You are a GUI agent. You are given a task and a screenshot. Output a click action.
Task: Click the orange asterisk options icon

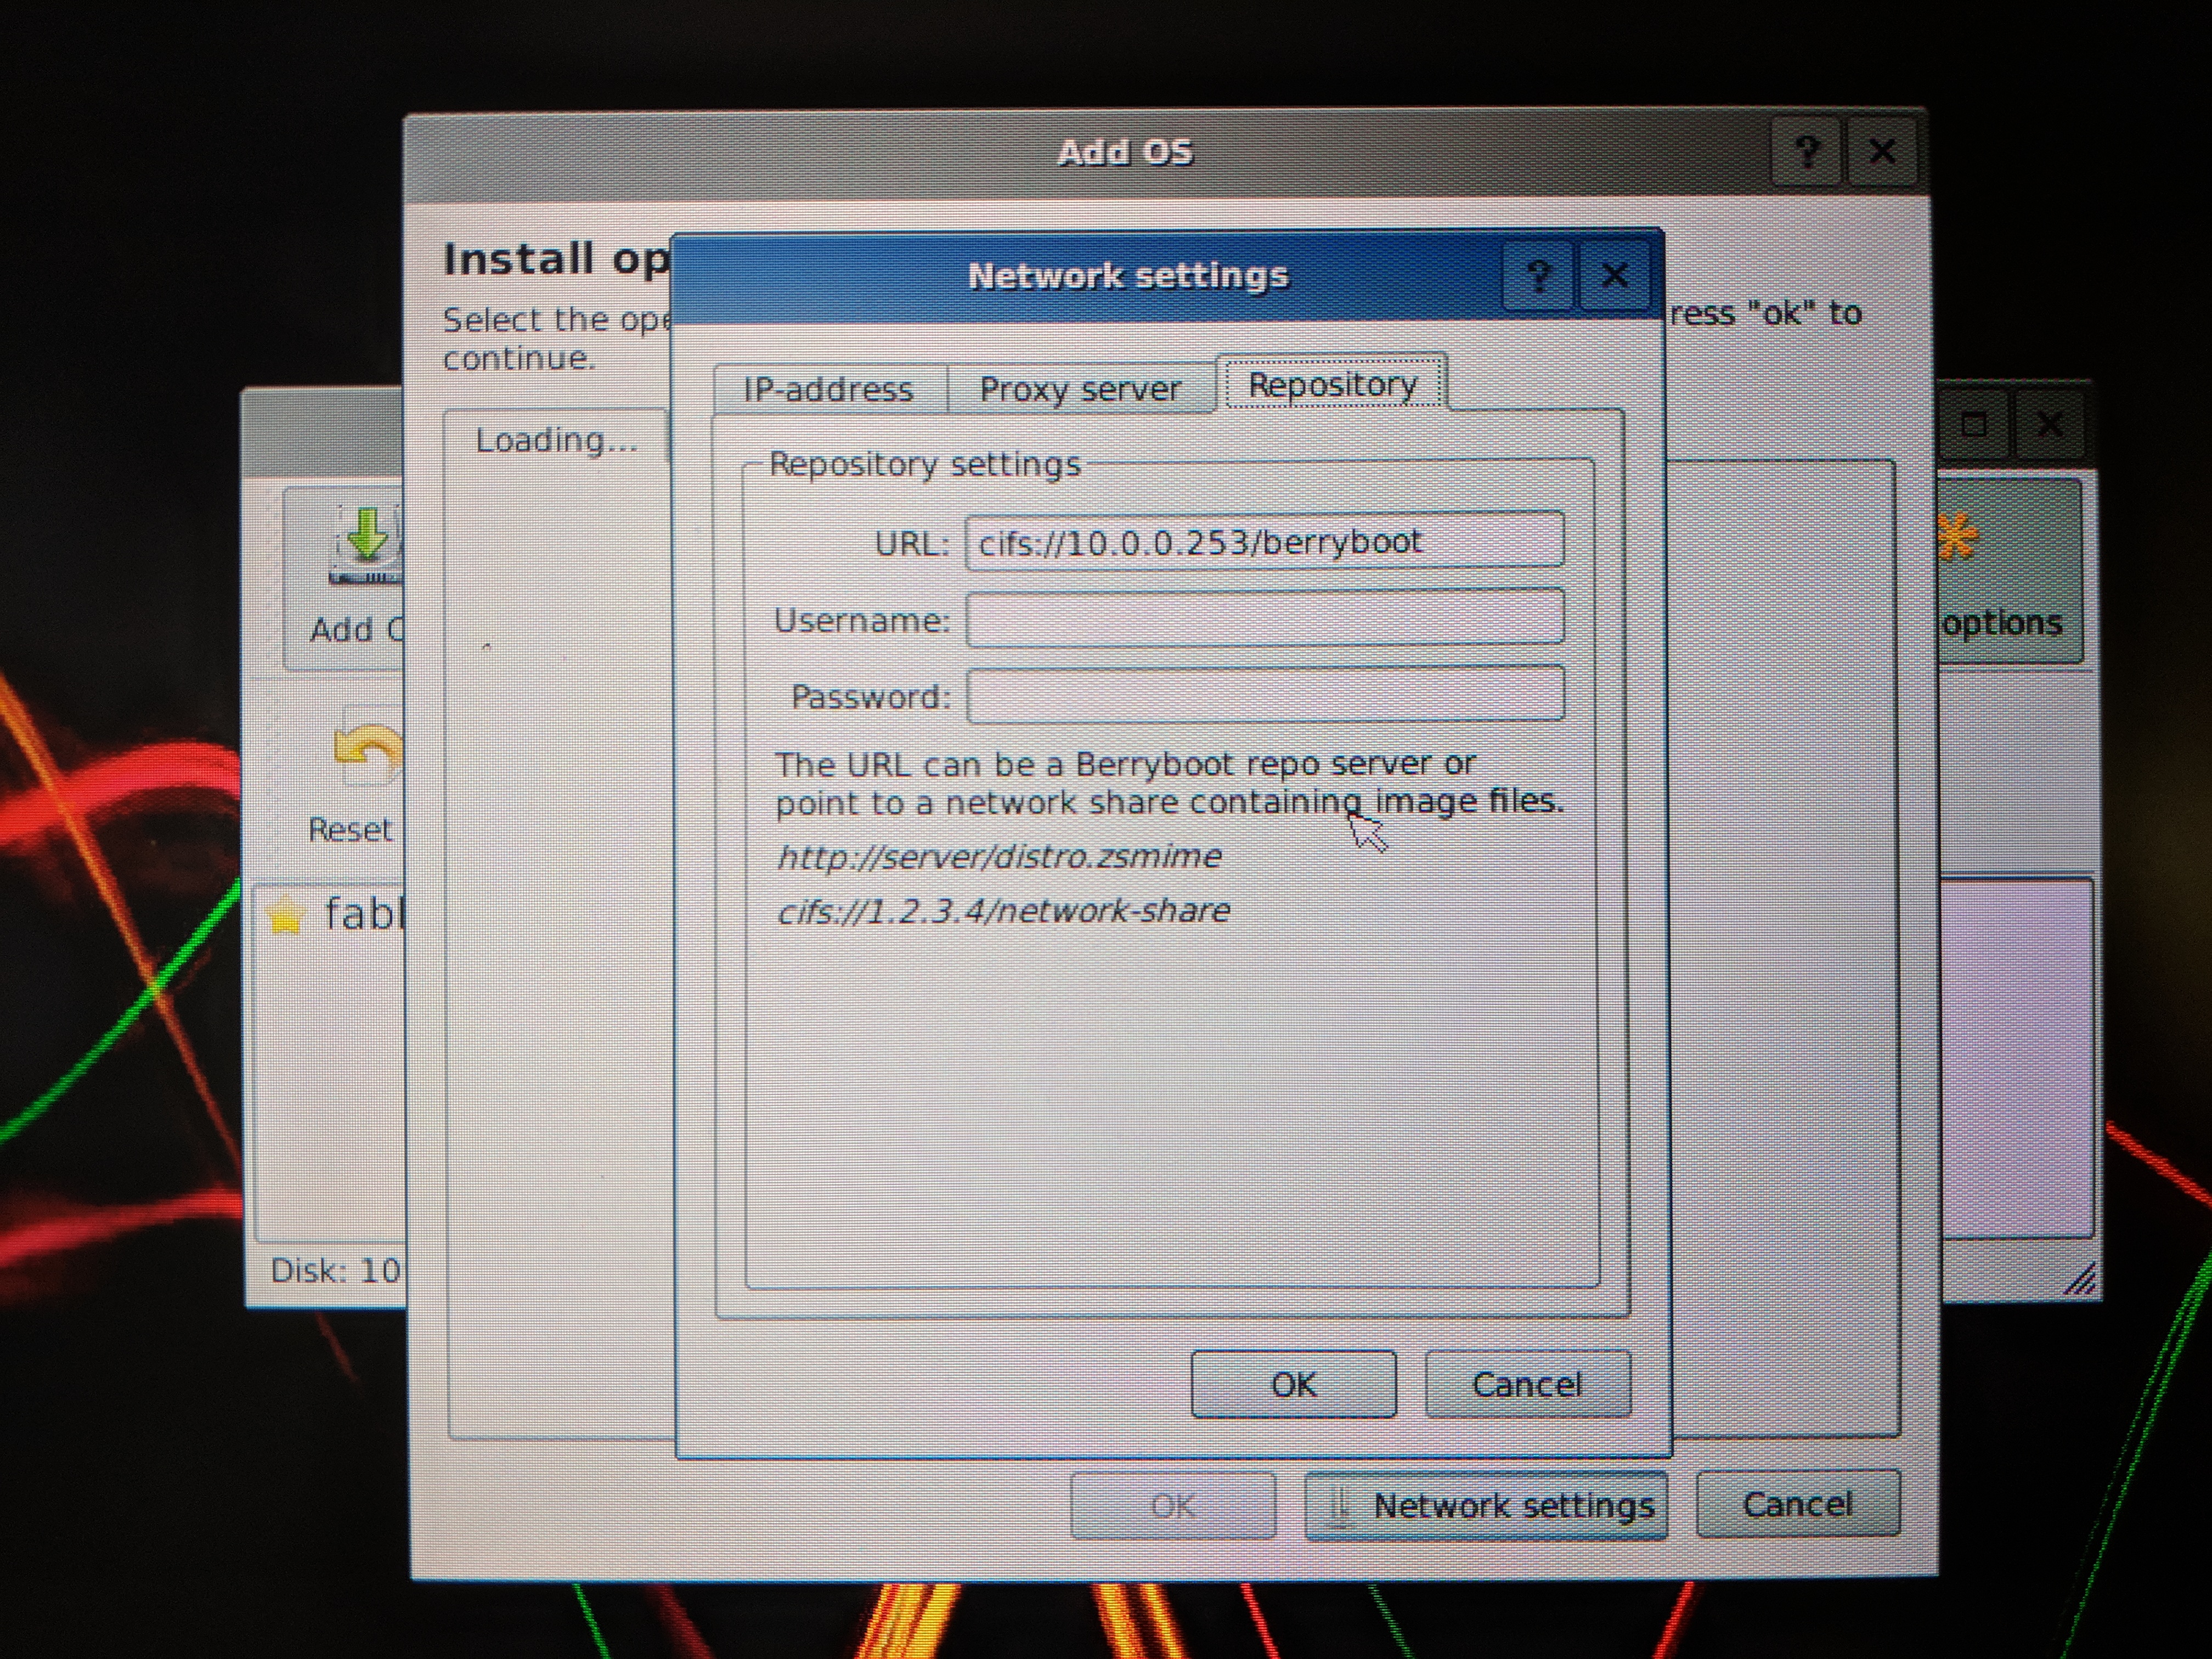coord(1957,538)
